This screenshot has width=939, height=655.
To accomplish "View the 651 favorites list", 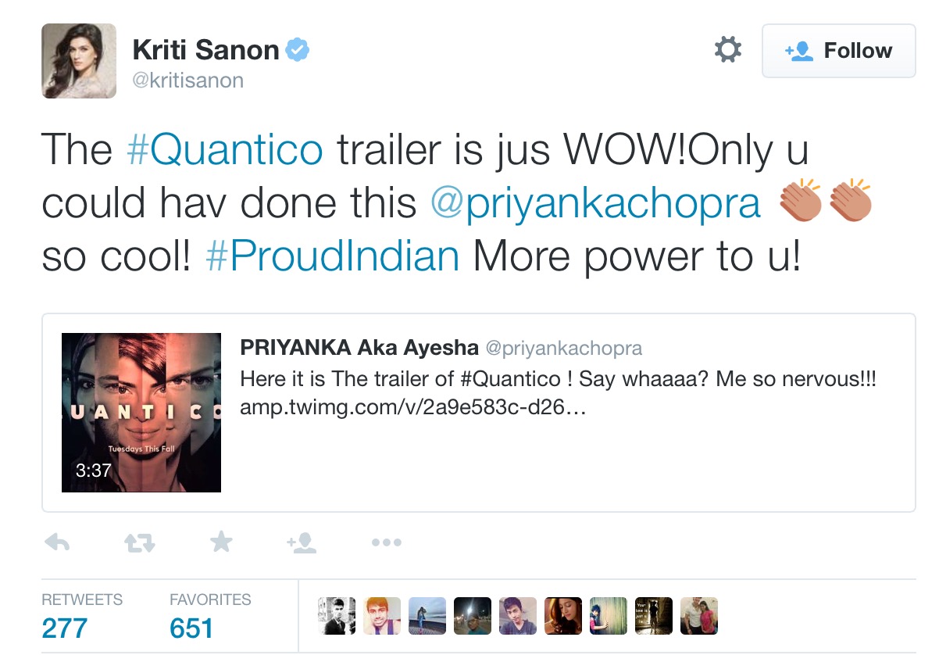I will pyautogui.click(x=191, y=628).
